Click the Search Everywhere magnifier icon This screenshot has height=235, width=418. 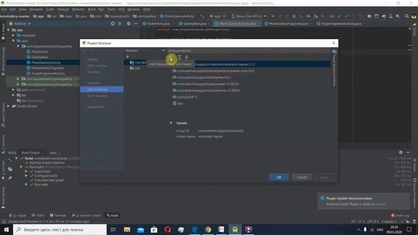406,16
